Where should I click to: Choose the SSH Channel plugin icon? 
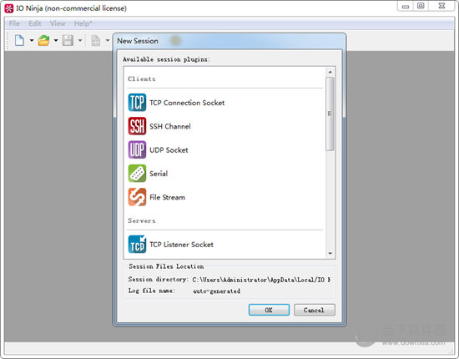pos(137,126)
